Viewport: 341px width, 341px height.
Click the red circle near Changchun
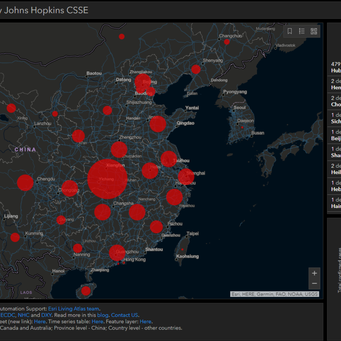(x=227, y=42)
